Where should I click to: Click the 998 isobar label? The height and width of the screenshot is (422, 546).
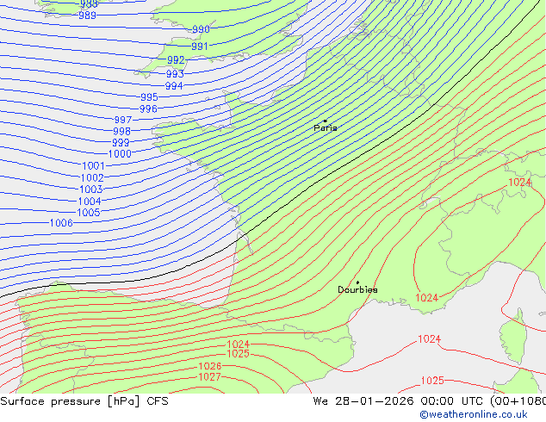[x=122, y=131]
